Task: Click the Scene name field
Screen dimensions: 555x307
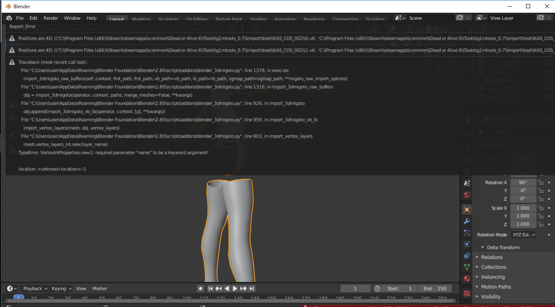Action: click(x=431, y=18)
